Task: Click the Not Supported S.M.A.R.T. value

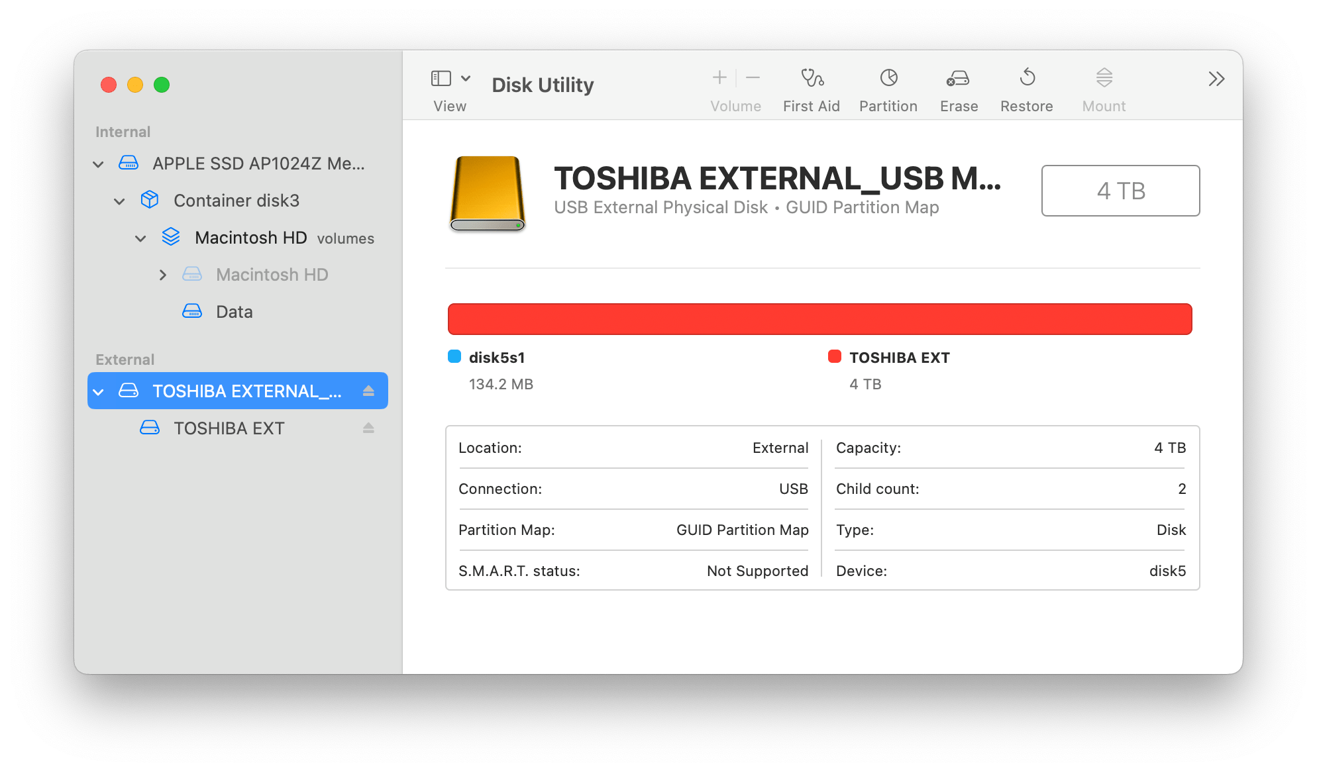Action: tap(758, 571)
